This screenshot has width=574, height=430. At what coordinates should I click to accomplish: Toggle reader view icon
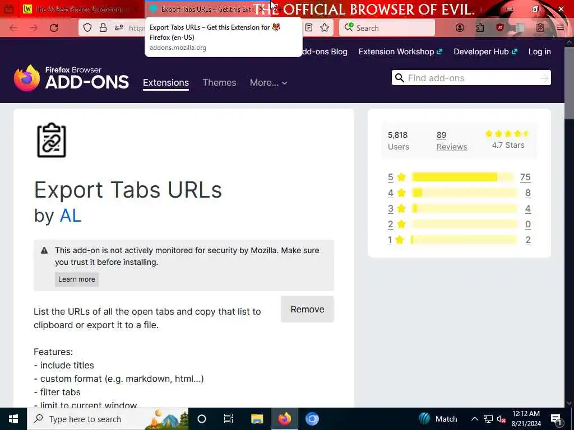(x=309, y=27)
